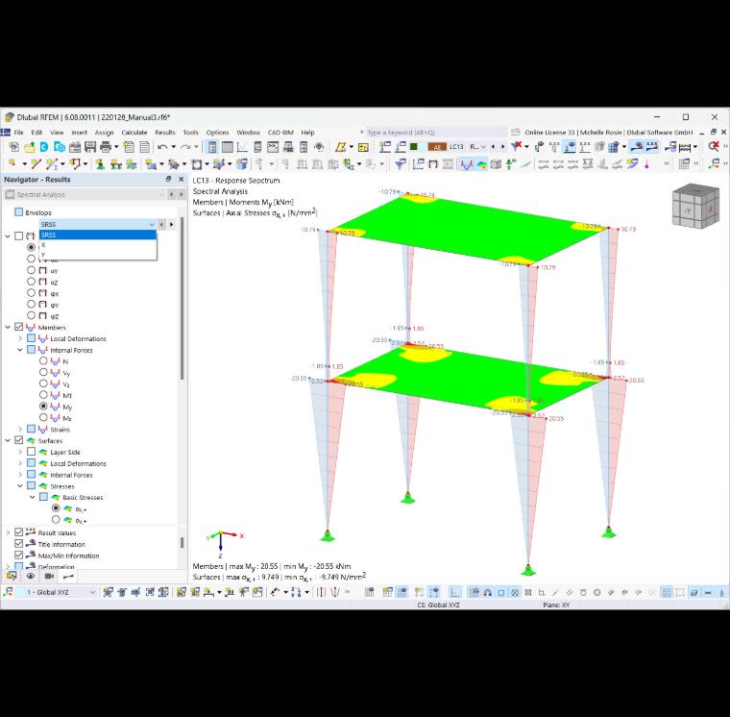Select the Mz internal force radio button
The image size is (730, 717).
click(43, 417)
